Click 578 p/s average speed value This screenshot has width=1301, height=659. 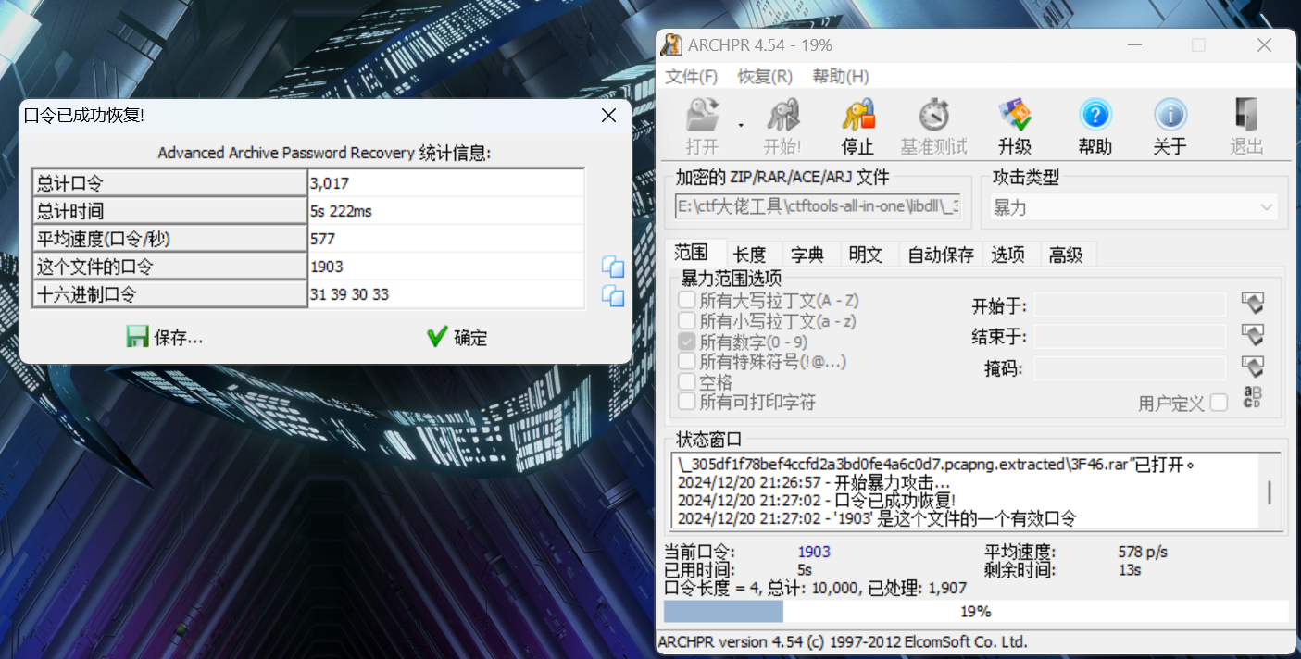coord(1143,552)
